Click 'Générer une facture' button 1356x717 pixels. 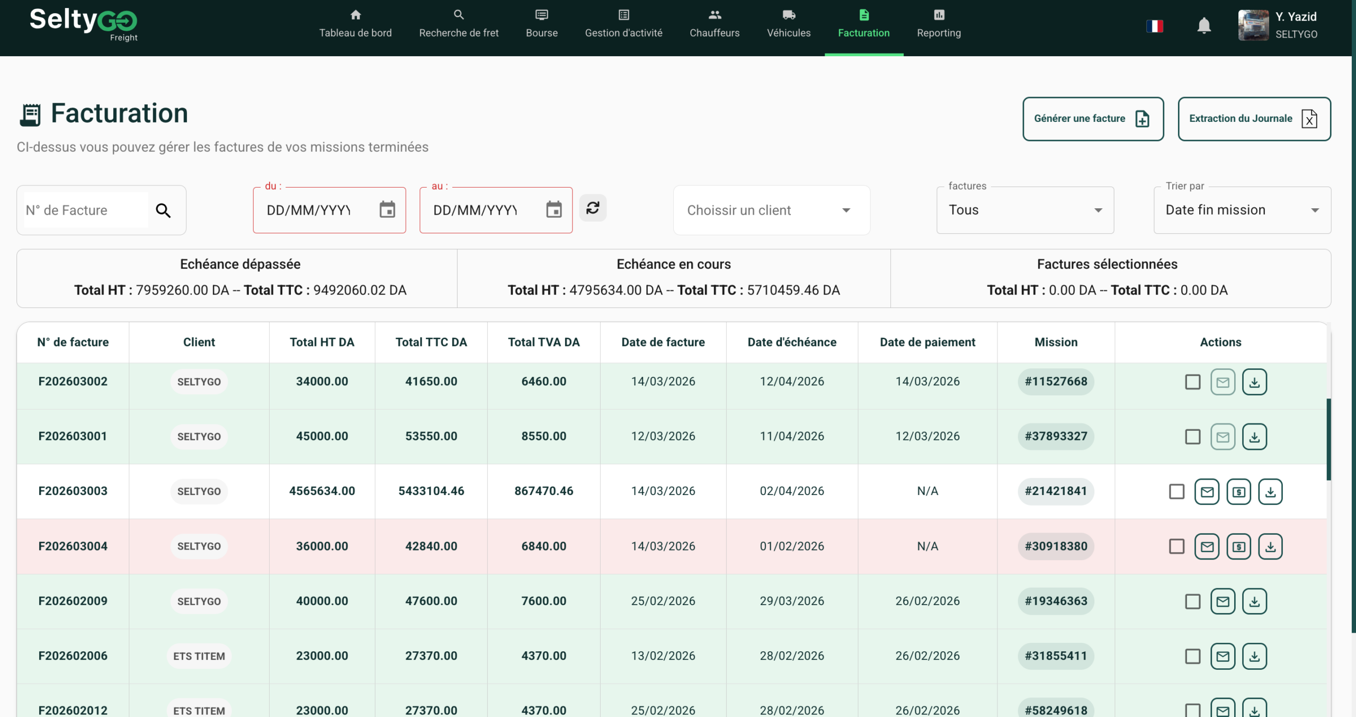[1093, 119]
